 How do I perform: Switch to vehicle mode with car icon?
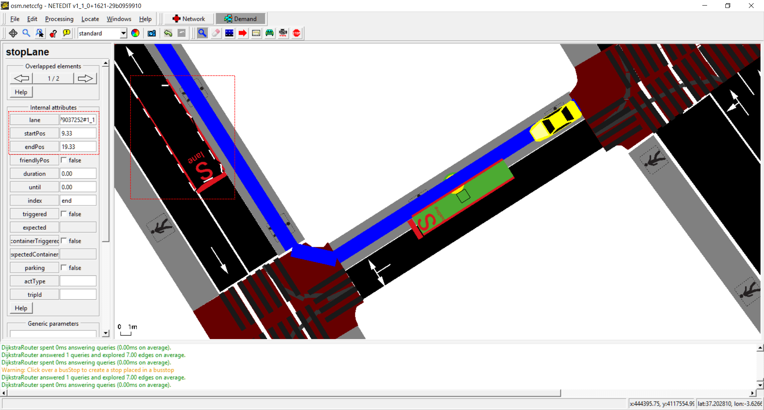(269, 33)
